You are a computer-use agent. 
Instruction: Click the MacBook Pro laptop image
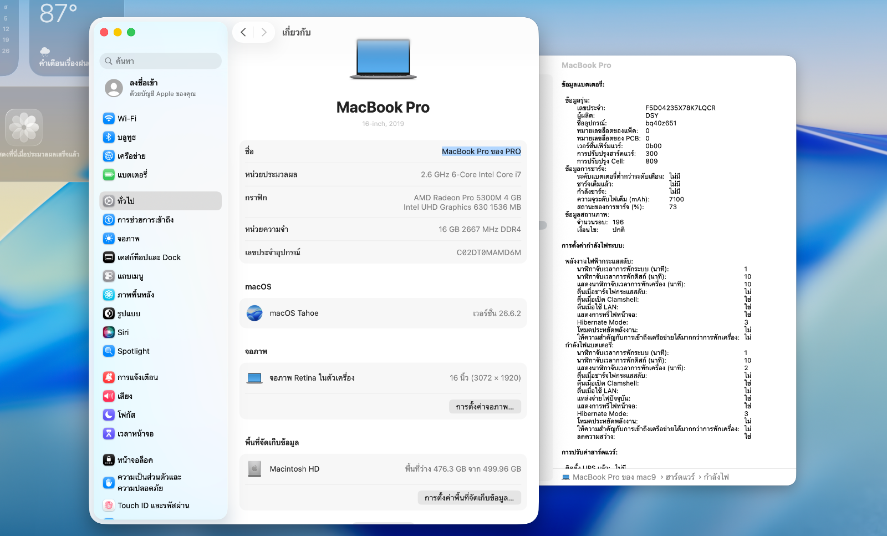coord(383,59)
